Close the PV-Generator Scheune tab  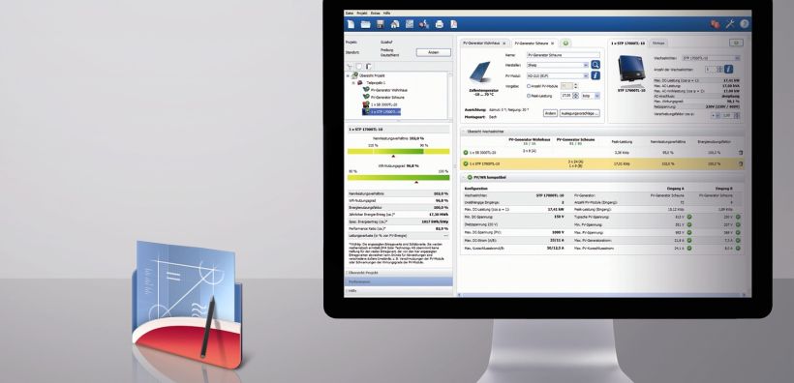coord(553,44)
